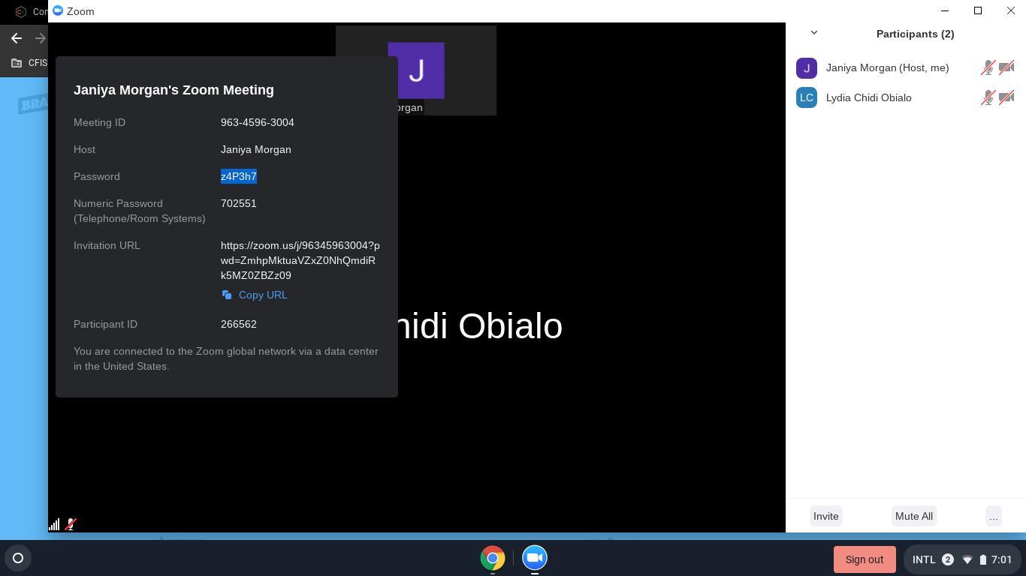Click the data center connection notice text
1026x576 pixels.
point(226,358)
